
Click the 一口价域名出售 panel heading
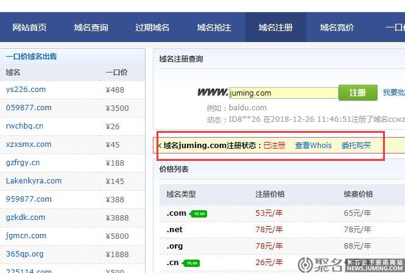[x=31, y=56]
